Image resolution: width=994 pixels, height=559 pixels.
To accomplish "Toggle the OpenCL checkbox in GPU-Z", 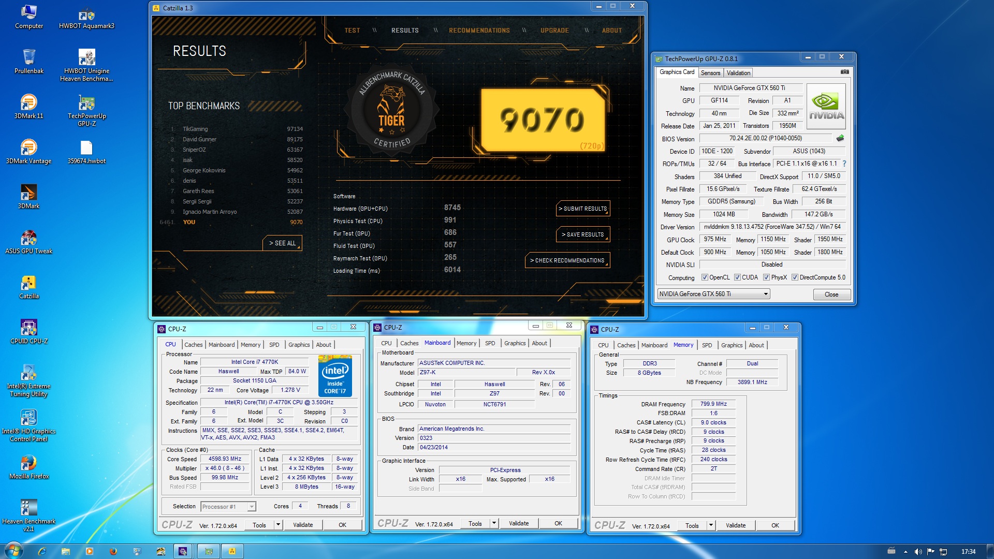I will click(x=705, y=277).
